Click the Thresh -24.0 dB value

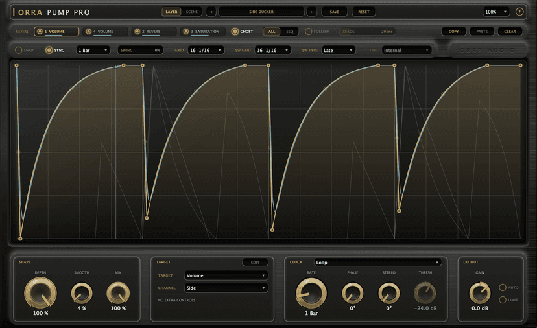(x=425, y=308)
